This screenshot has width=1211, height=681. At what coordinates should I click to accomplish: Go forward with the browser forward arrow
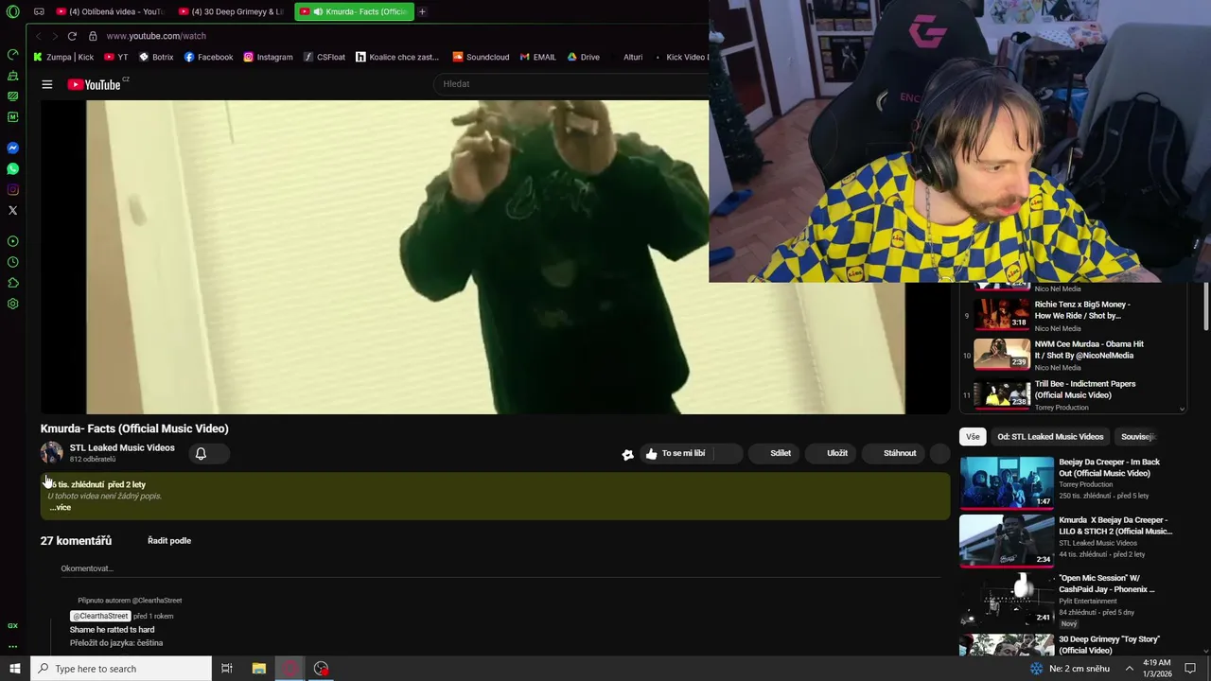(54, 36)
